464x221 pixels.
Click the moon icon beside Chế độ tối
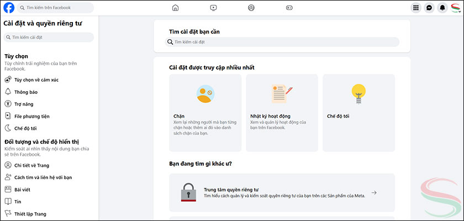[8, 128]
